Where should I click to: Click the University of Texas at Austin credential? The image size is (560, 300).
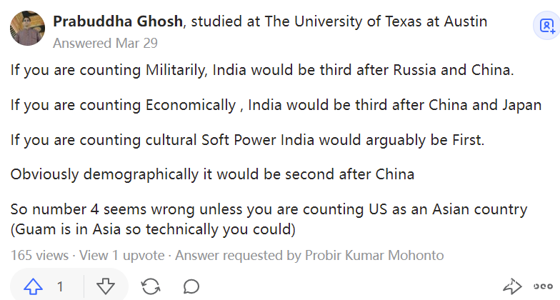click(x=376, y=21)
